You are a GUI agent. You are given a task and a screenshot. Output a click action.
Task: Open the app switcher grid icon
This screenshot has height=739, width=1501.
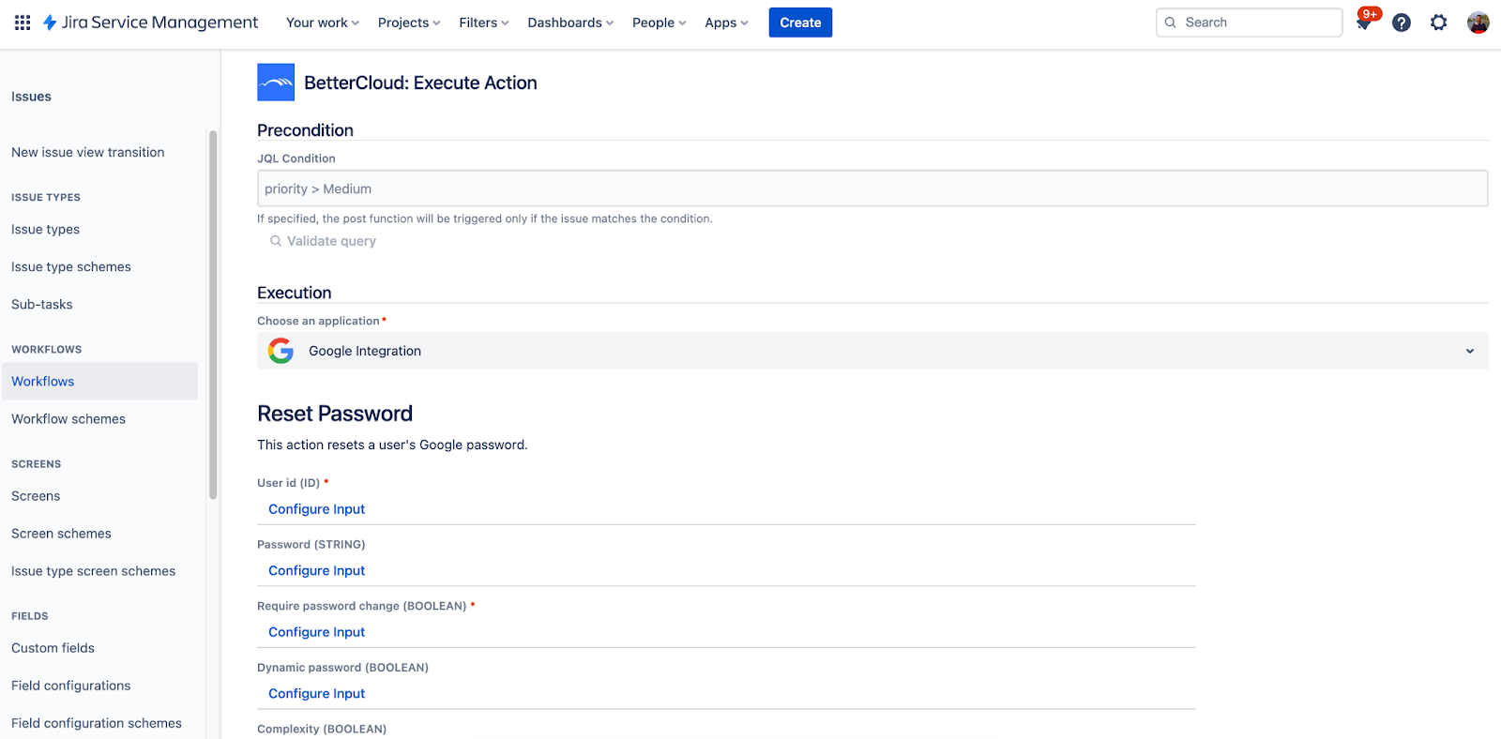click(x=23, y=23)
